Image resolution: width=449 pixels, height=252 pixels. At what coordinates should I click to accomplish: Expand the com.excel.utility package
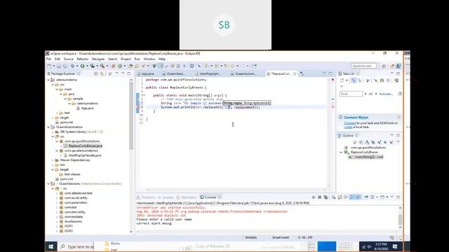click(x=57, y=197)
